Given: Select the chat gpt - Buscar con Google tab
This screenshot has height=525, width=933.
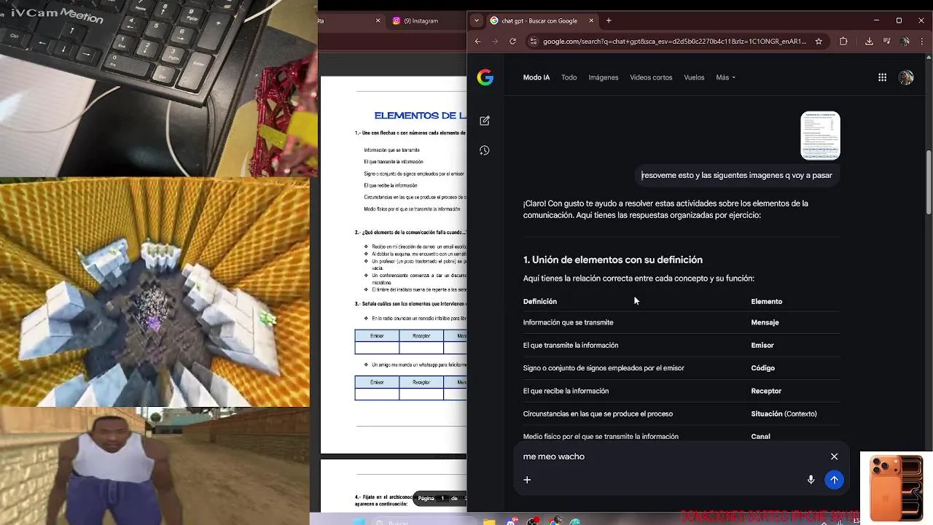Looking at the screenshot, I should pos(542,20).
